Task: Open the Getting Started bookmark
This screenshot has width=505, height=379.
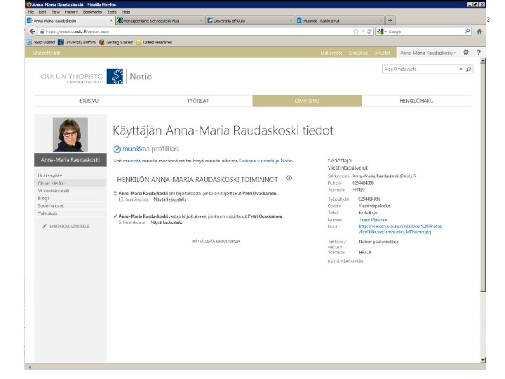Action: coord(116,42)
